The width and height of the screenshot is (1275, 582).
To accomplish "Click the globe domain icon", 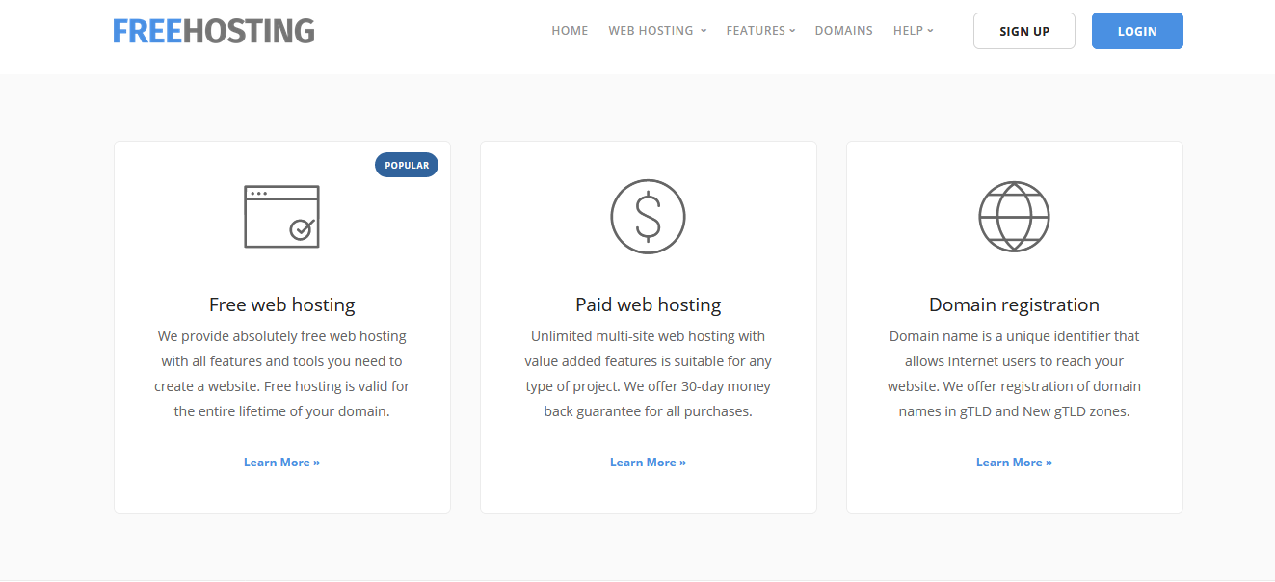I will (x=1014, y=217).
